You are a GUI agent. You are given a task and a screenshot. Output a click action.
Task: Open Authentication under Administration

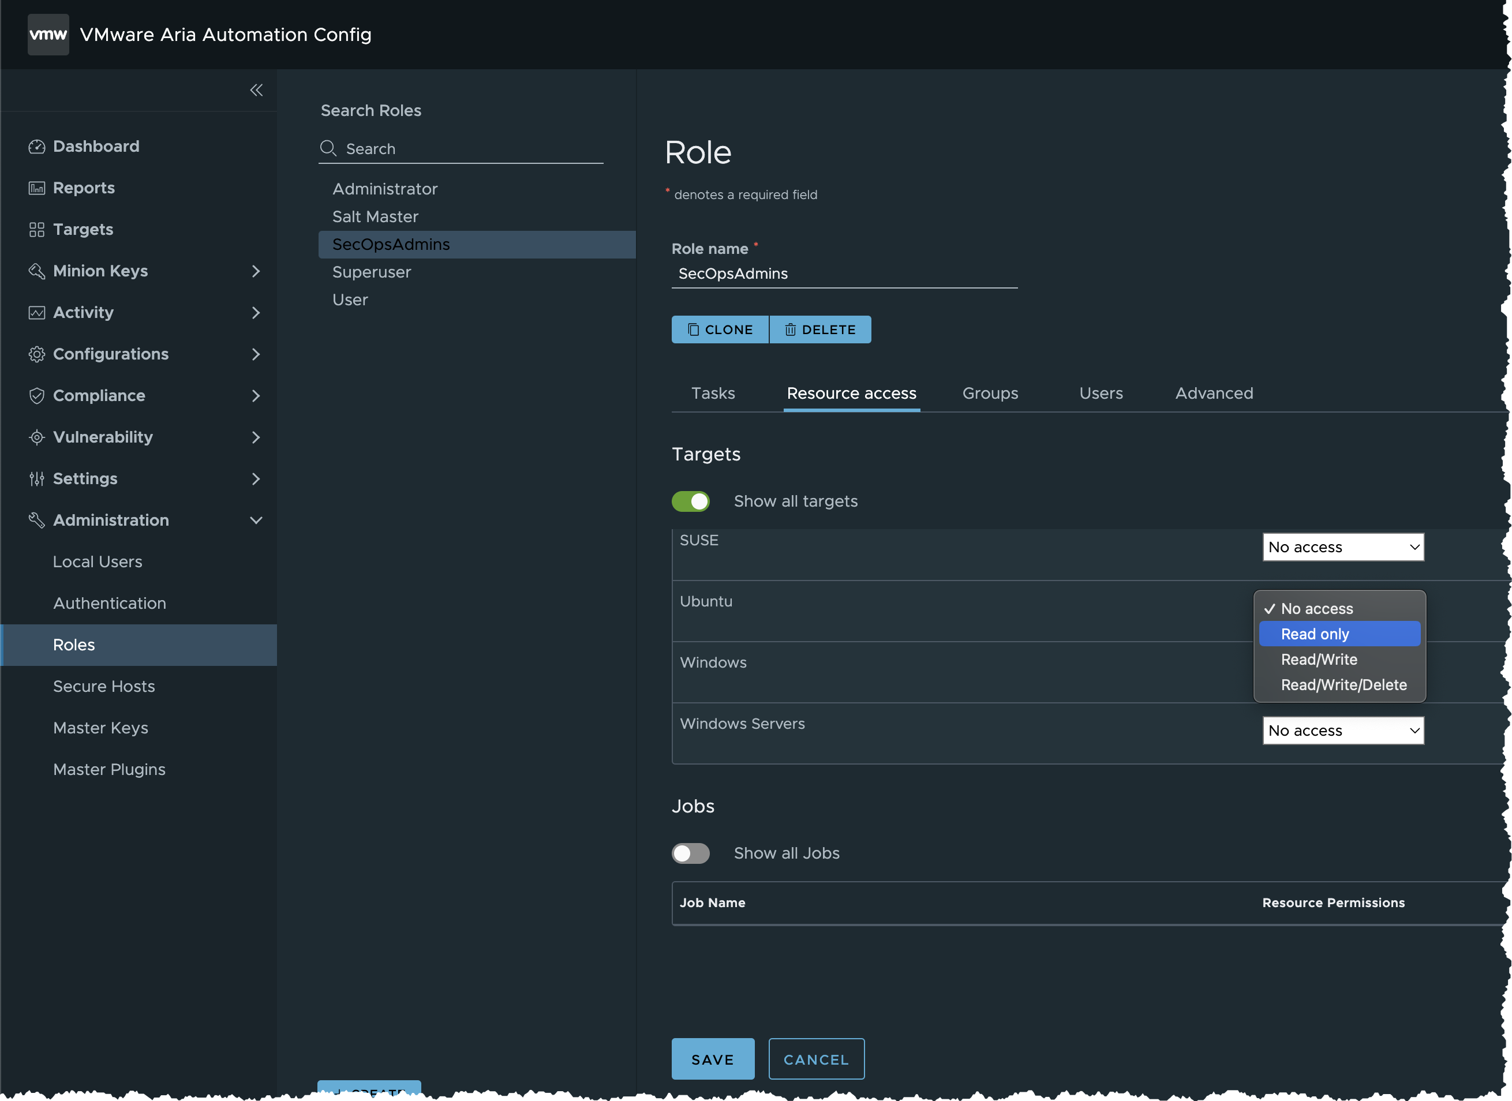(109, 603)
